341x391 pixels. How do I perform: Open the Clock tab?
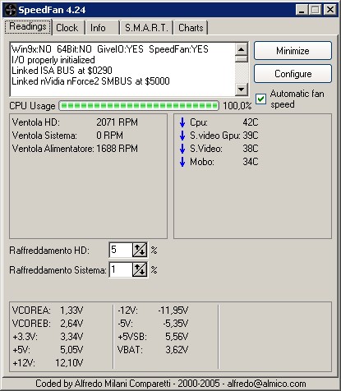[67, 28]
